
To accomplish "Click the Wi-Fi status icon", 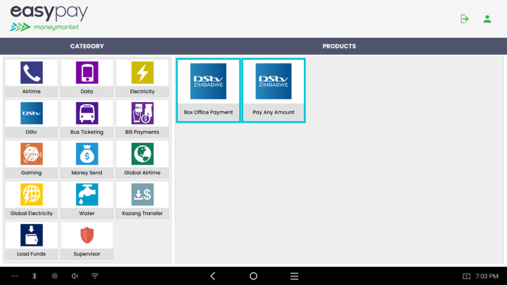I will click(95, 276).
